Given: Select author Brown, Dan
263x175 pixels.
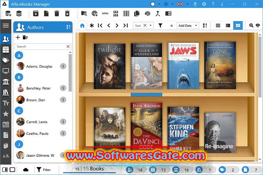Looking at the screenshot, I should [41, 100].
